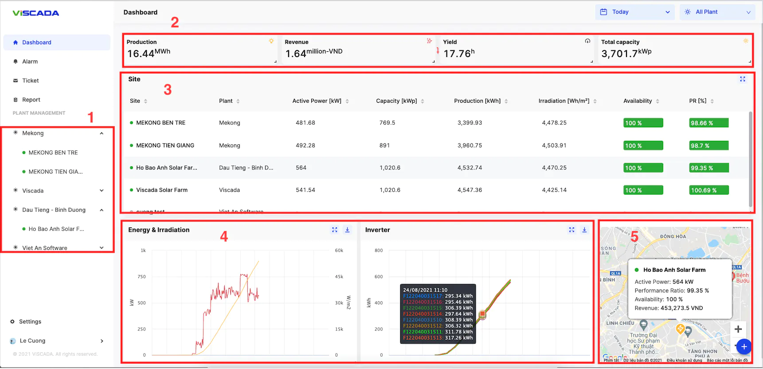763x369 pixels.
Task: Open Ho Bao Anh Solar Far... table row
Action: (x=435, y=168)
